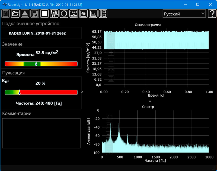217x171 pixels.
Task: Zoom in oscillogram with the plus button
Action: (x=111, y=53)
